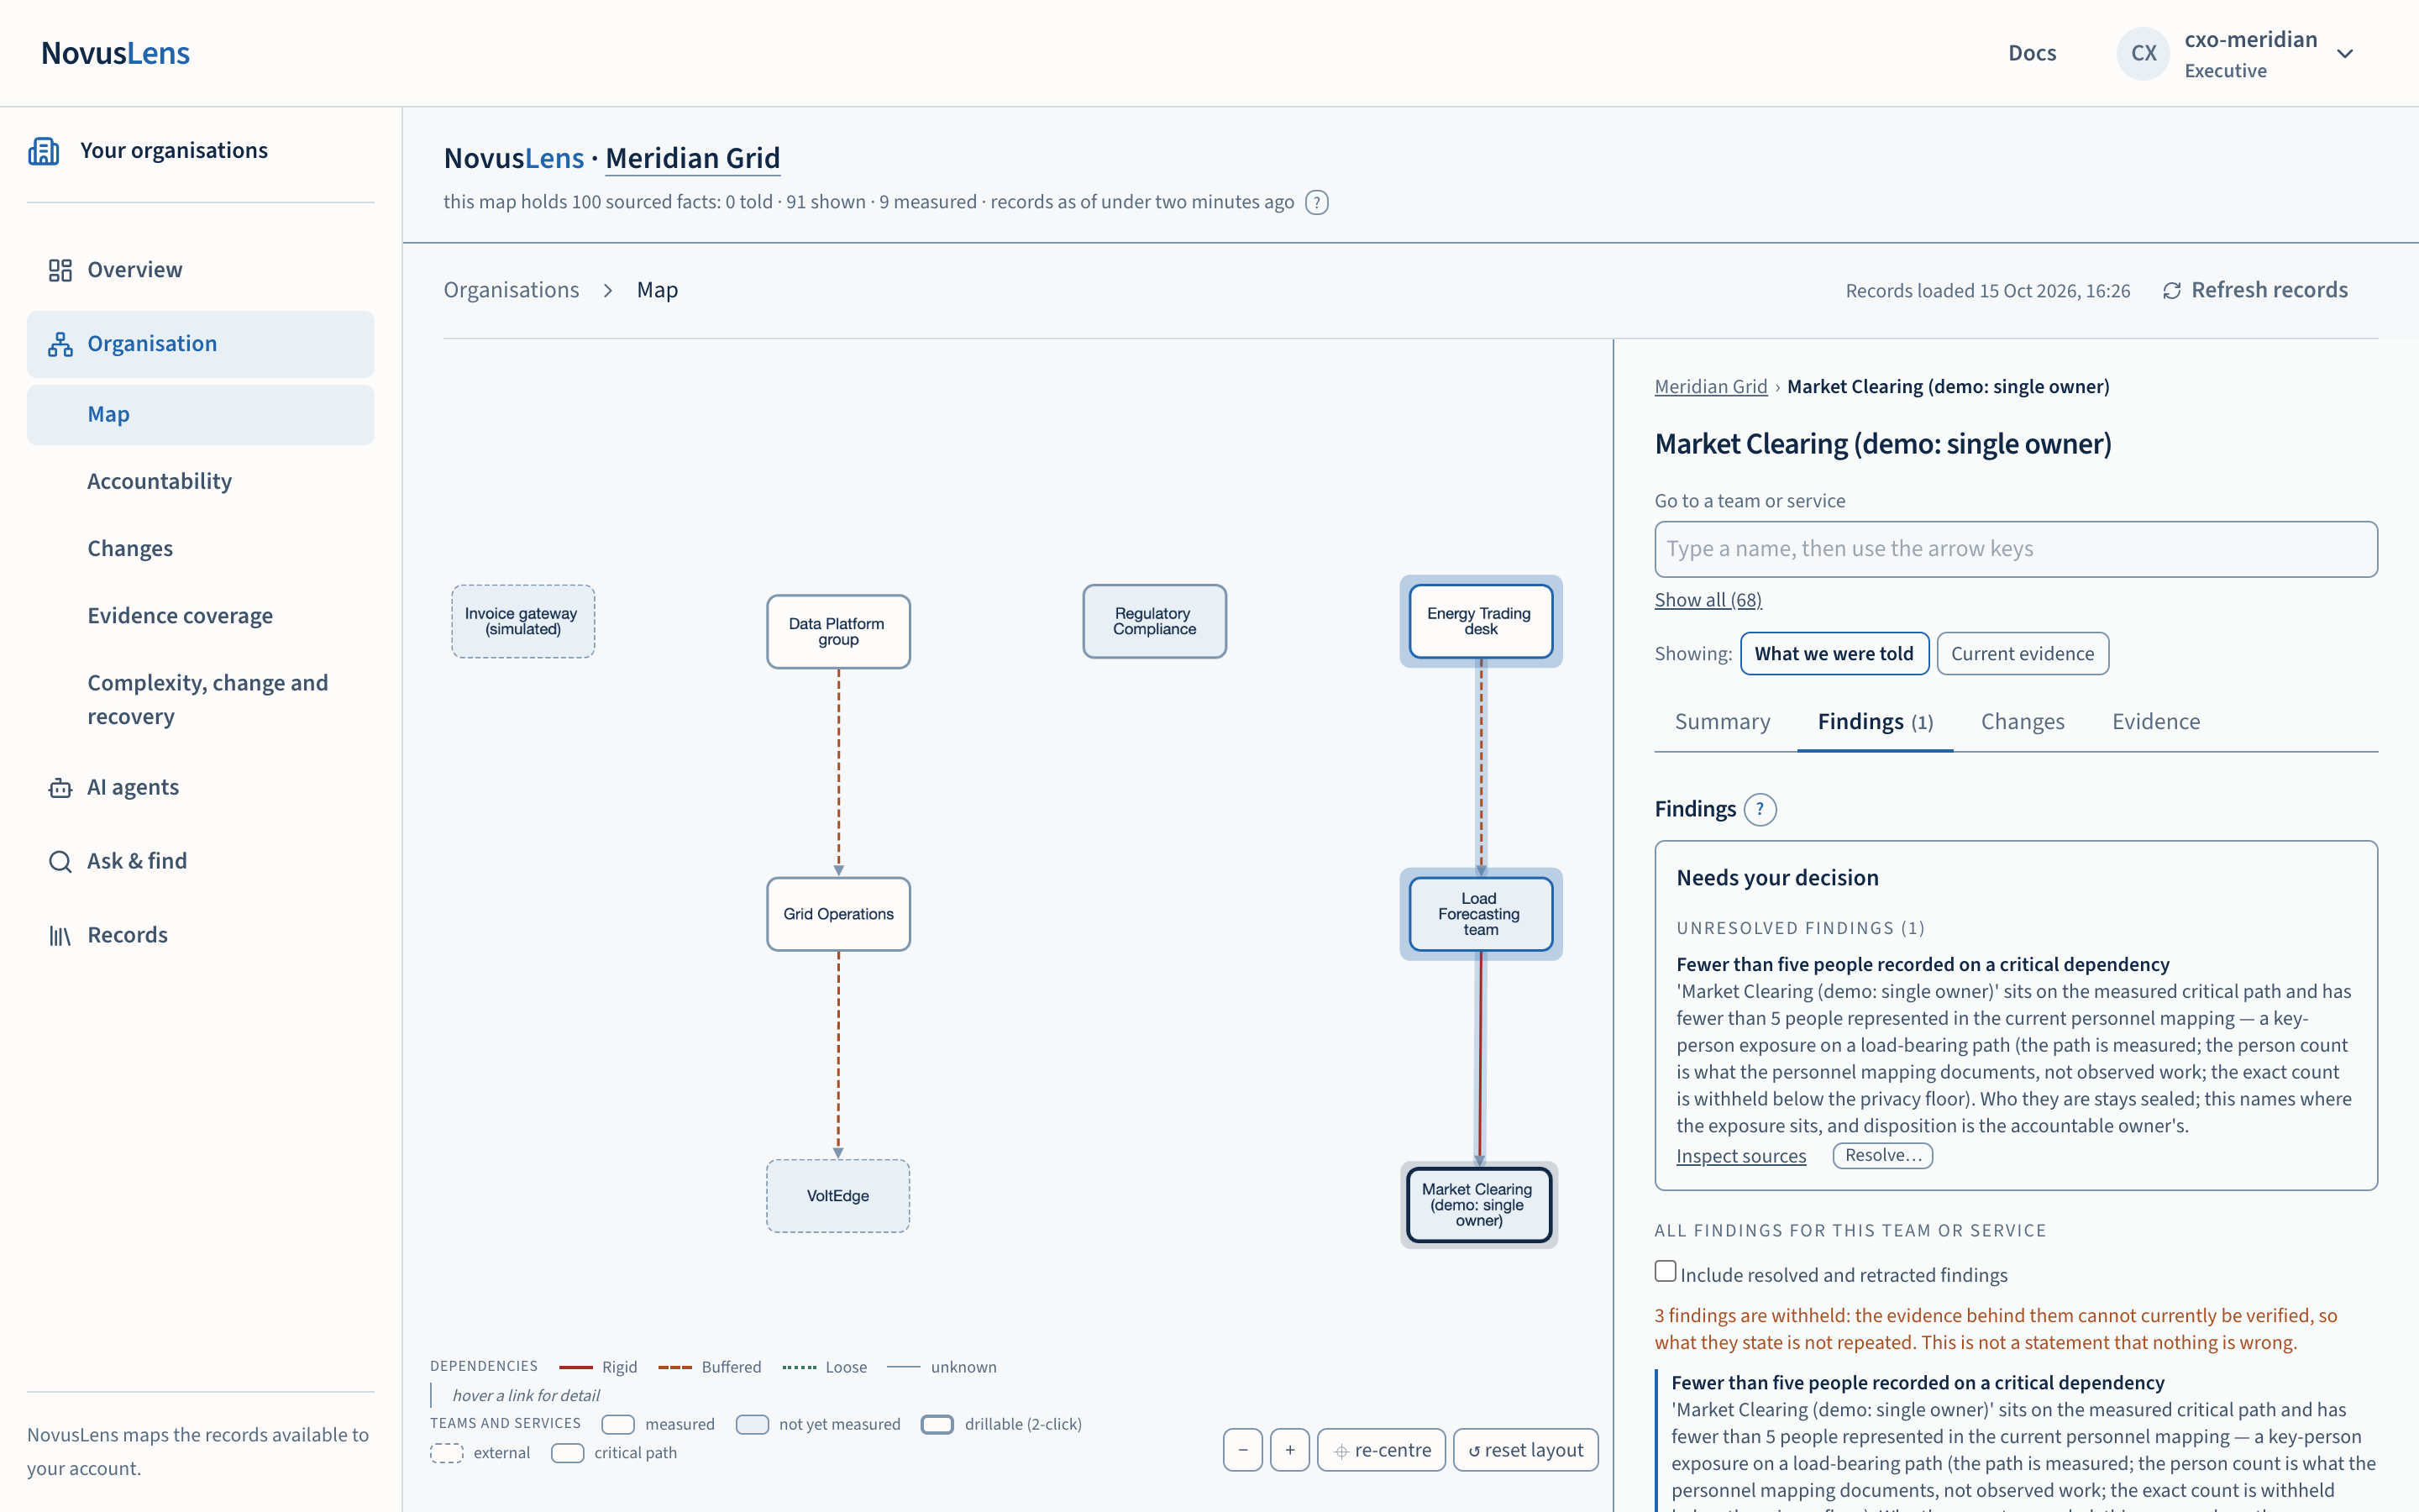
Task: Expand the cxo-meridian account dropdown chevron
Action: [x=2345, y=54]
